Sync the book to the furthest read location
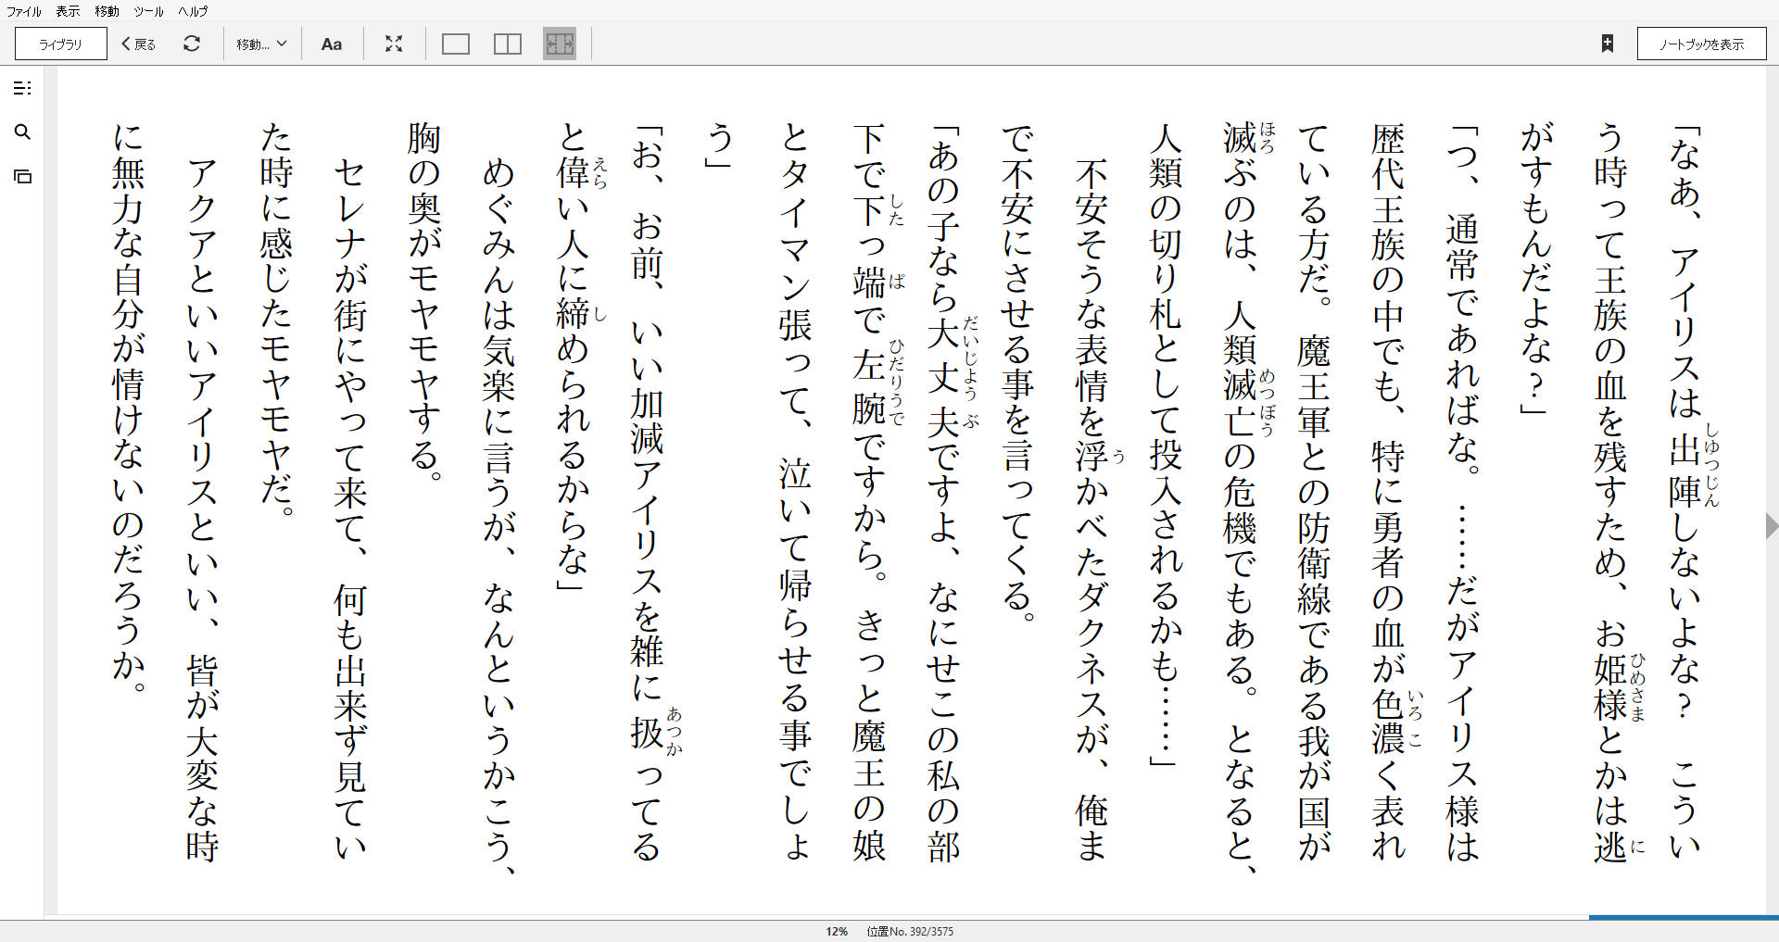The height and width of the screenshot is (942, 1779). (x=193, y=43)
